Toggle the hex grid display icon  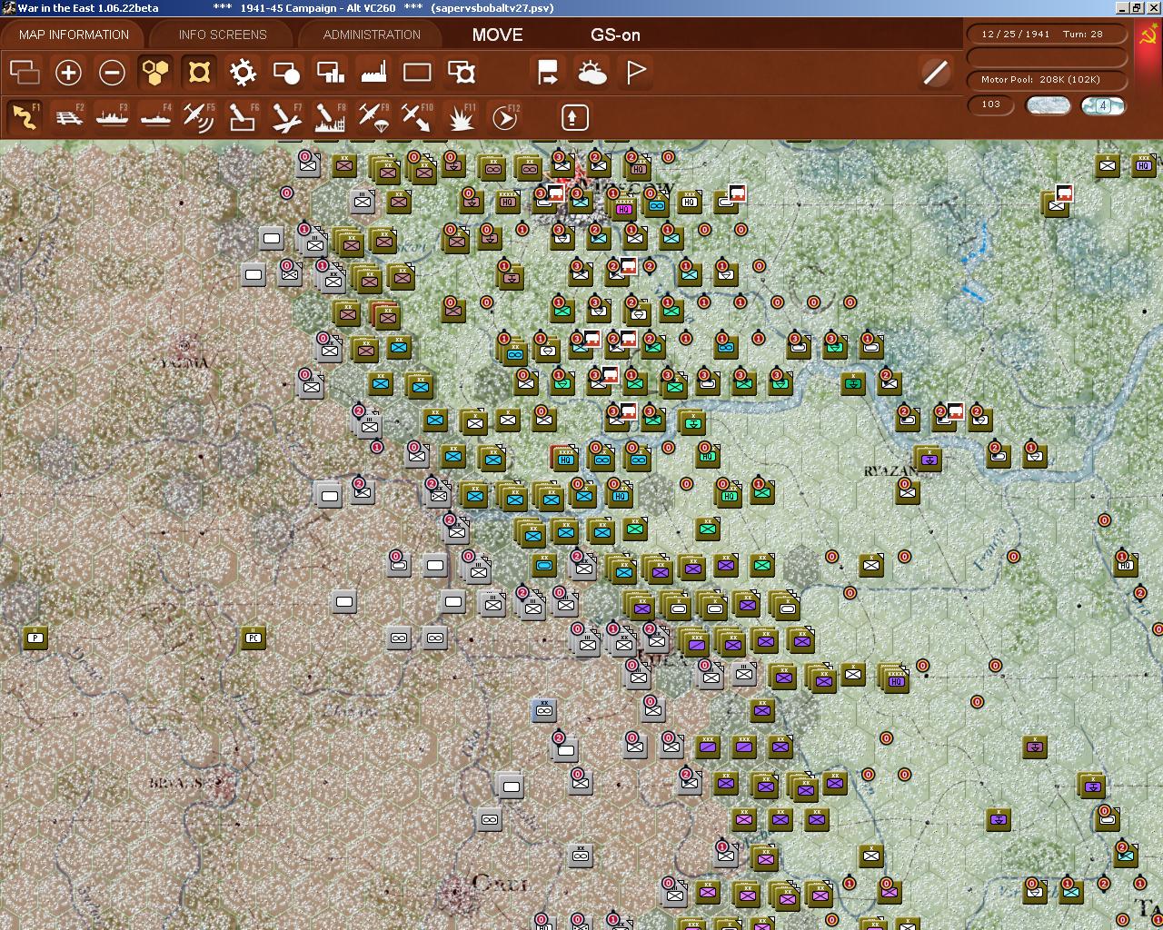tap(155, 73)
